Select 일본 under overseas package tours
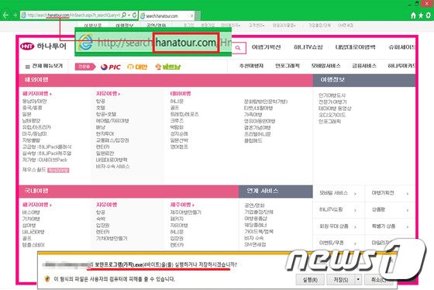The height and width of the screenshot is (290, 434). tap(27, 114)
